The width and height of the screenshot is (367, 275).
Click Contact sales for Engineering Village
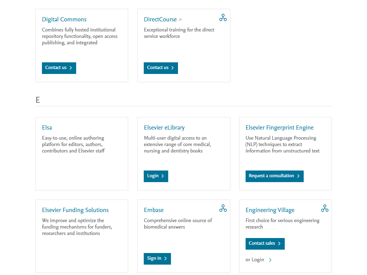(x=265, y=244)
